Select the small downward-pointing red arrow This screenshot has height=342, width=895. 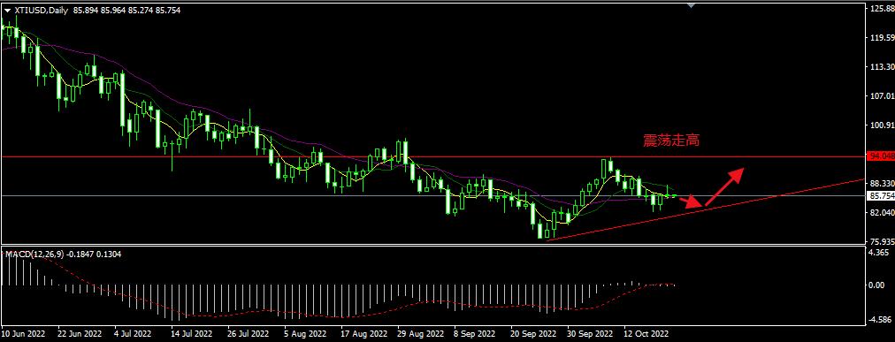pos(690,201)
